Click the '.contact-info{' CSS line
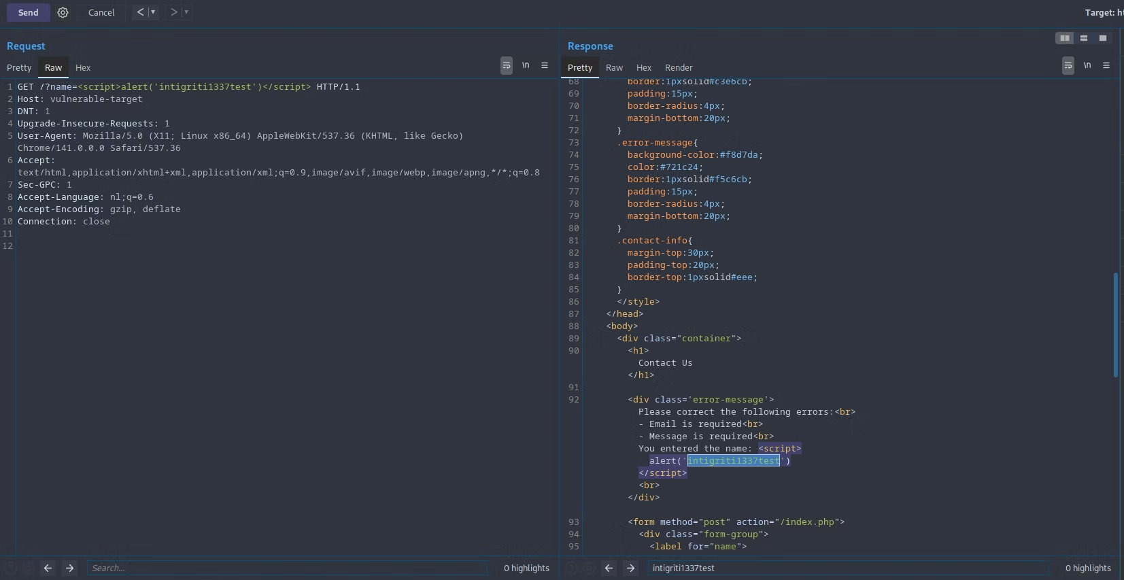The width and height of the screenshot is (1124, 580). (655, 240)
